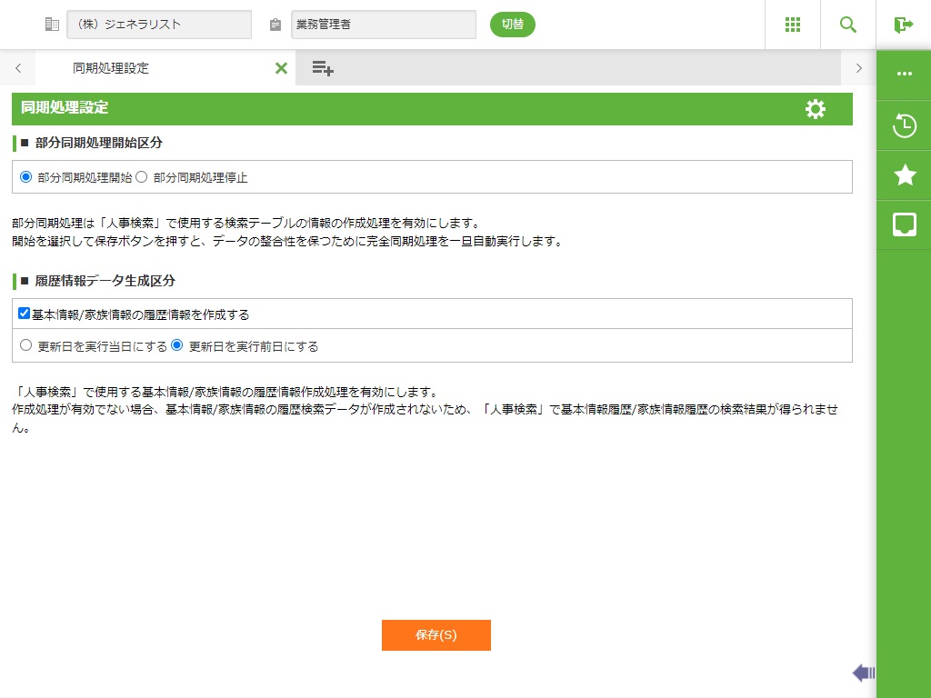This screenshot has width=931, height=698.
Task: Click the settings gear in 同期処理設定 header
Action: [x=816, y=109]
